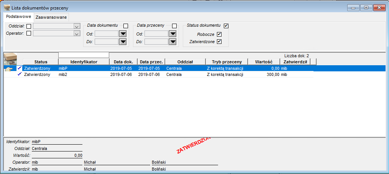Click the pointing hand row indicator icon
This screenshot has height=174, width=389.
9,68
